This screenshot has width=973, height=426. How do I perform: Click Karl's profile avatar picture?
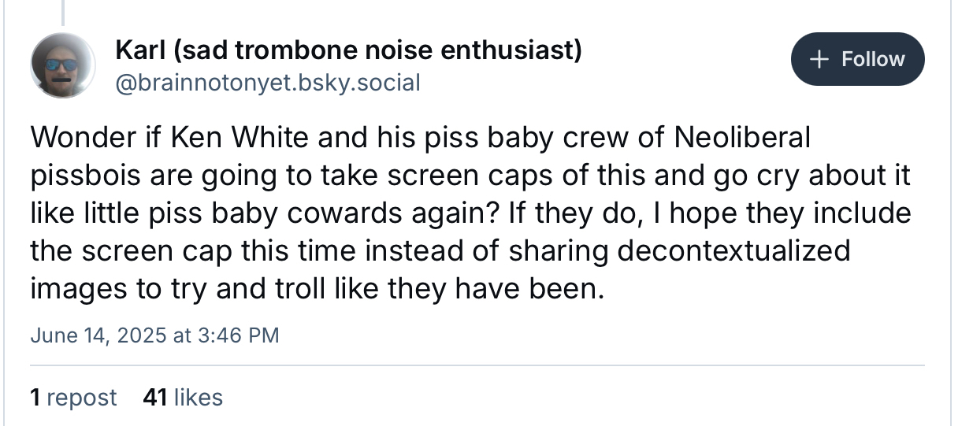(x=65, y=65)
